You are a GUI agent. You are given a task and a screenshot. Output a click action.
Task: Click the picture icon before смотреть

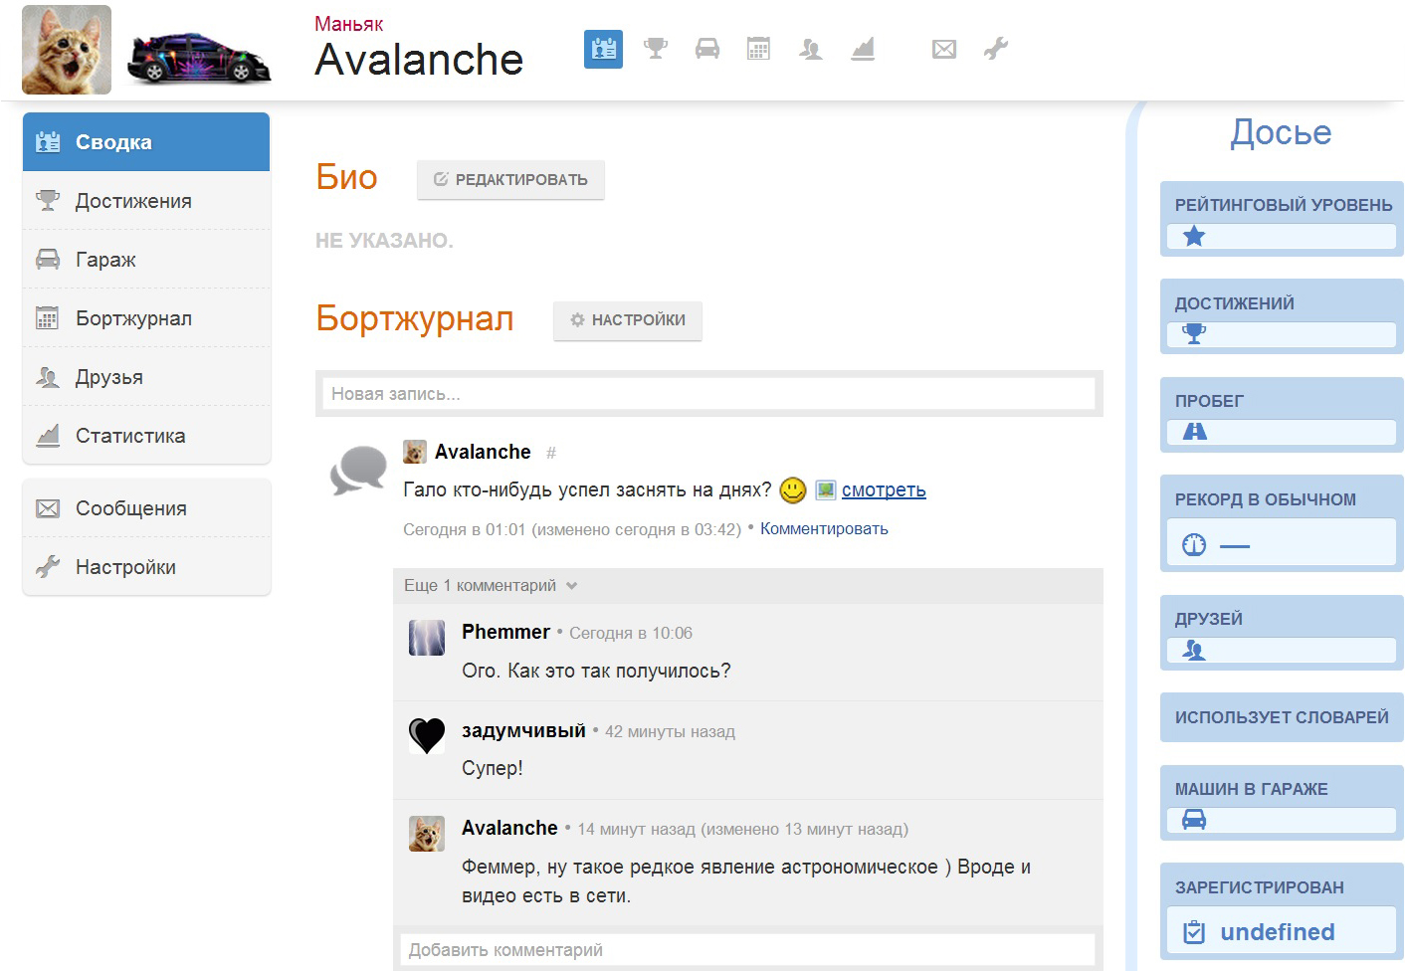(x=826, y=489)
